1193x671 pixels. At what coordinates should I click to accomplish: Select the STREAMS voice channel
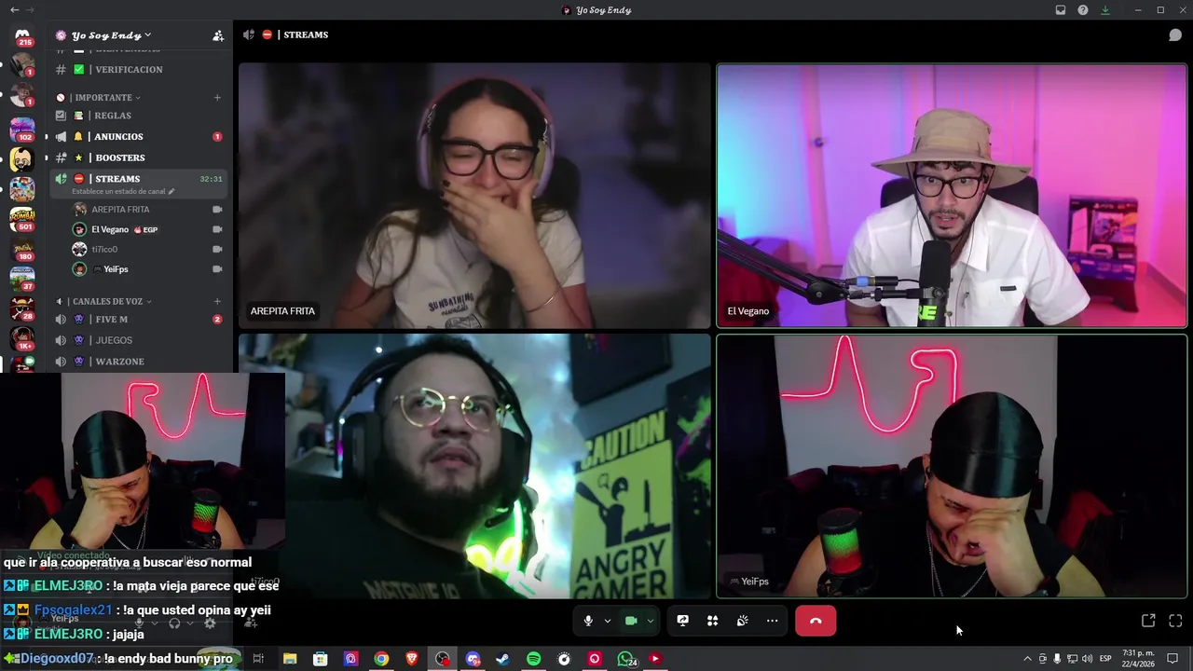click(x=138, y=178)
